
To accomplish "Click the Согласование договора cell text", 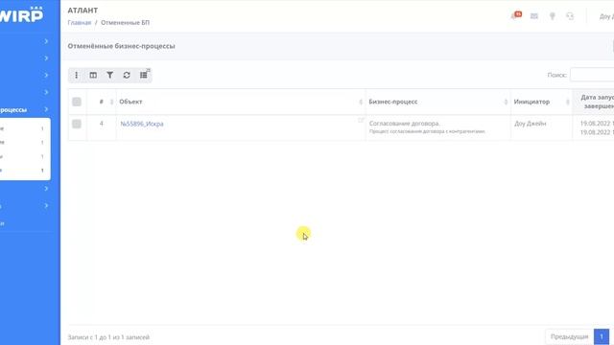I will coord(405,124).
